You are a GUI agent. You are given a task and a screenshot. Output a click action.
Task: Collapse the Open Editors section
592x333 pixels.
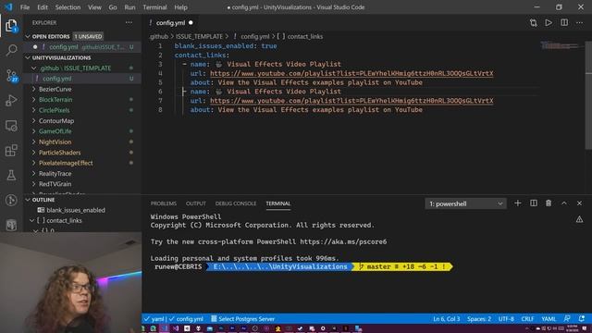[28, 37]
